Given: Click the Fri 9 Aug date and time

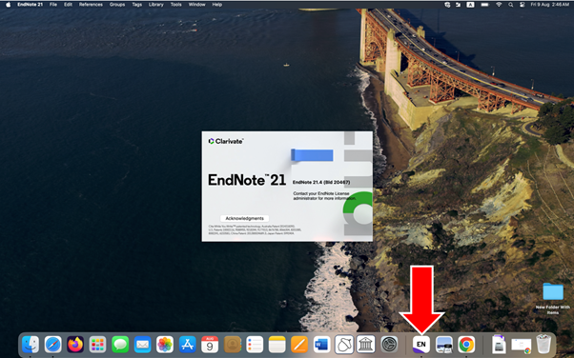Looking at the screenshot, I should point(550,5).
